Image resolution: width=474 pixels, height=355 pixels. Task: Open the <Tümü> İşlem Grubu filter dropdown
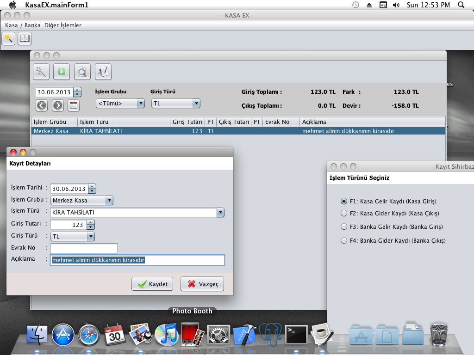(x=141, y=104)
